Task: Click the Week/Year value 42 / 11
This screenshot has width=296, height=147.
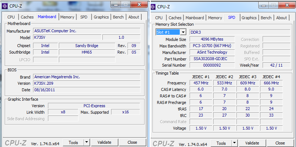Action: (276, 65)
